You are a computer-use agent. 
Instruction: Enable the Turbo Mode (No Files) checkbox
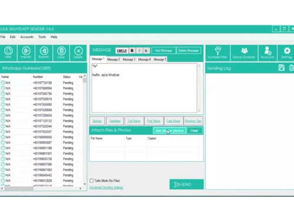pyautogui.click(x=92, y=180)
